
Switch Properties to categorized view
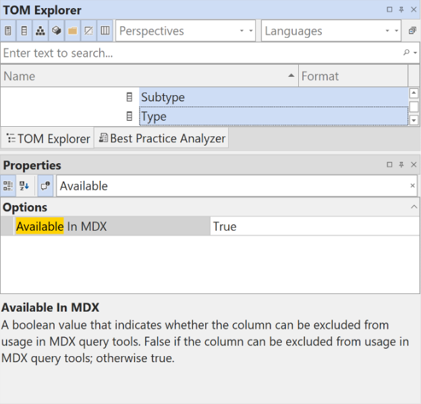[x=9, y=186]
